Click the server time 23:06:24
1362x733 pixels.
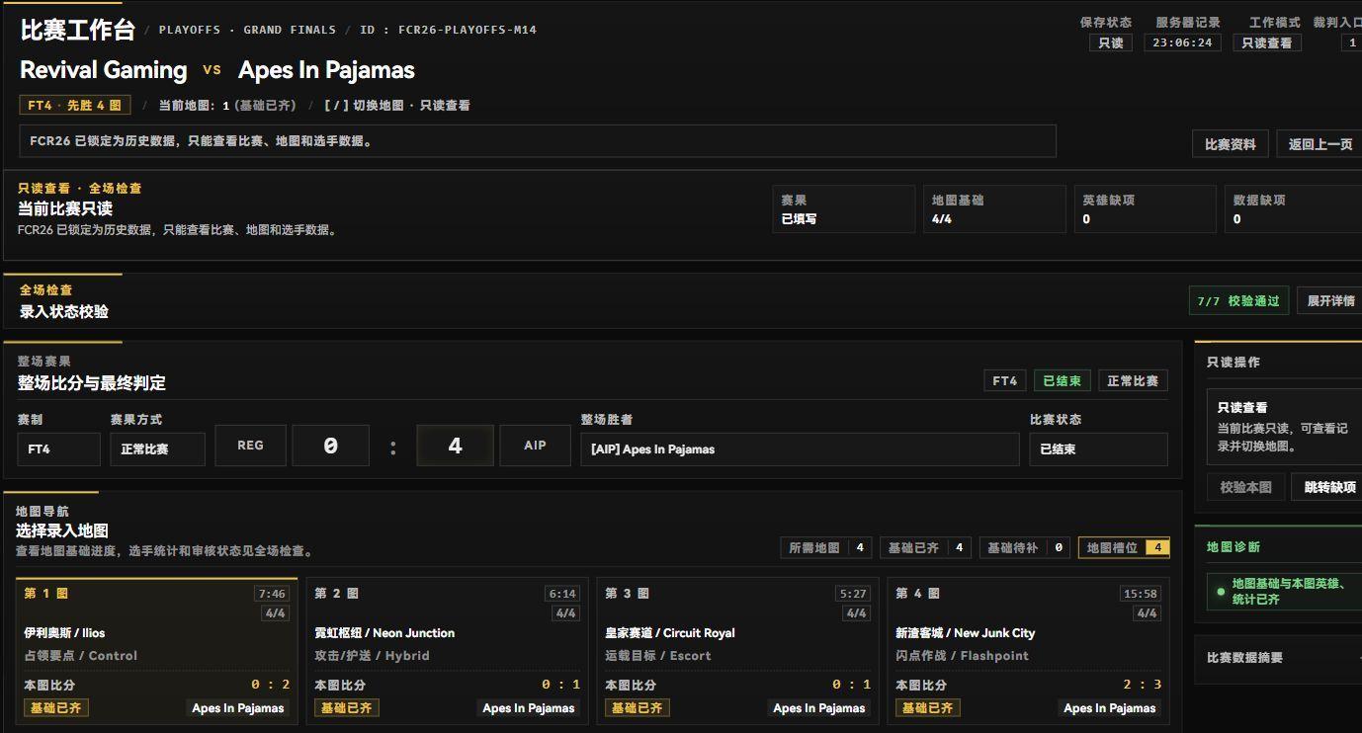[x=1183, y=42]
